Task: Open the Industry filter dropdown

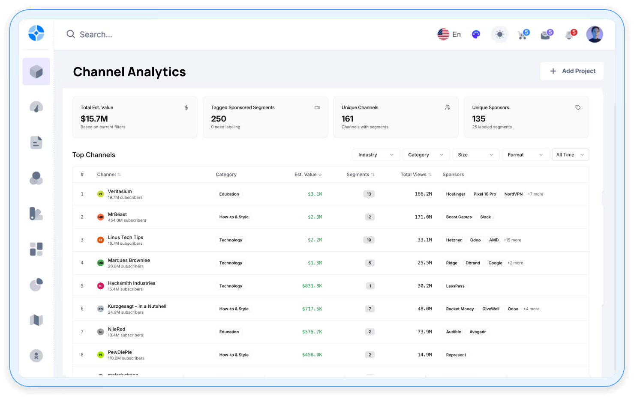Action: tap(376, 155)
